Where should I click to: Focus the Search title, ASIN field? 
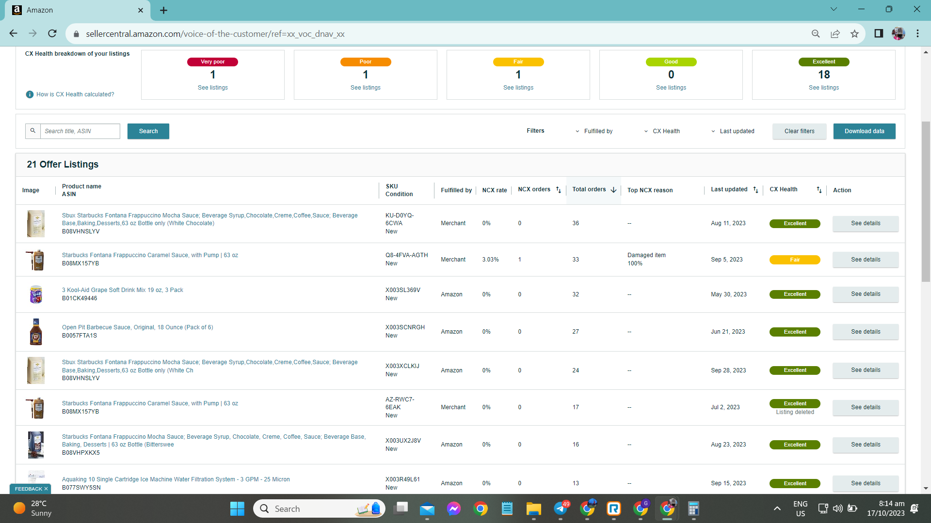tap(80, 131)
